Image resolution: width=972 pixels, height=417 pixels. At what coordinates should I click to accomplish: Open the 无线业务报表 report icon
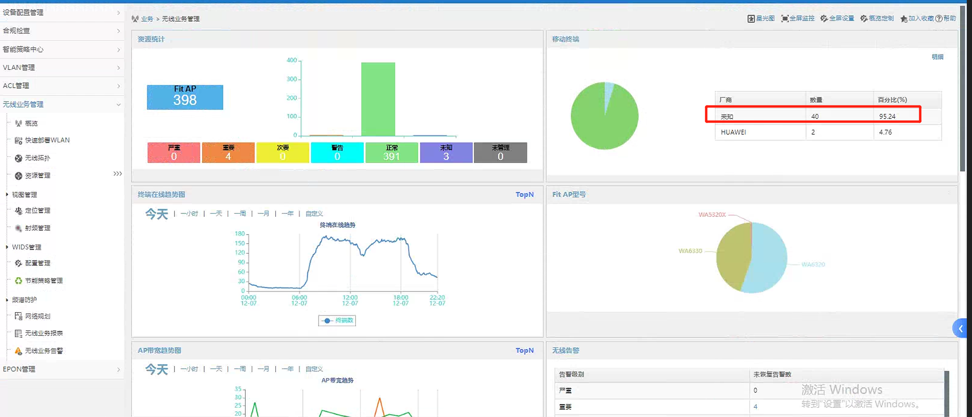[18, 334]
